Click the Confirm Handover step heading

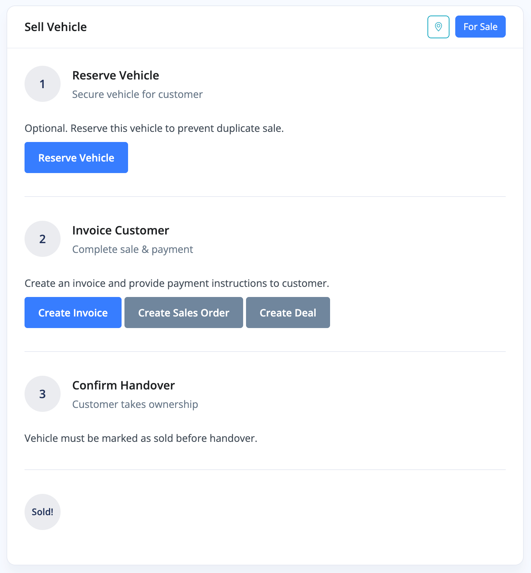click(124, 385)
